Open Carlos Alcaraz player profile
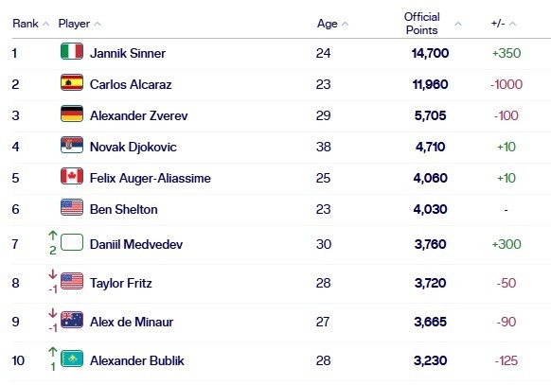Image resolution: width=551 pixels, height=385 pixels. click(131, 84)
